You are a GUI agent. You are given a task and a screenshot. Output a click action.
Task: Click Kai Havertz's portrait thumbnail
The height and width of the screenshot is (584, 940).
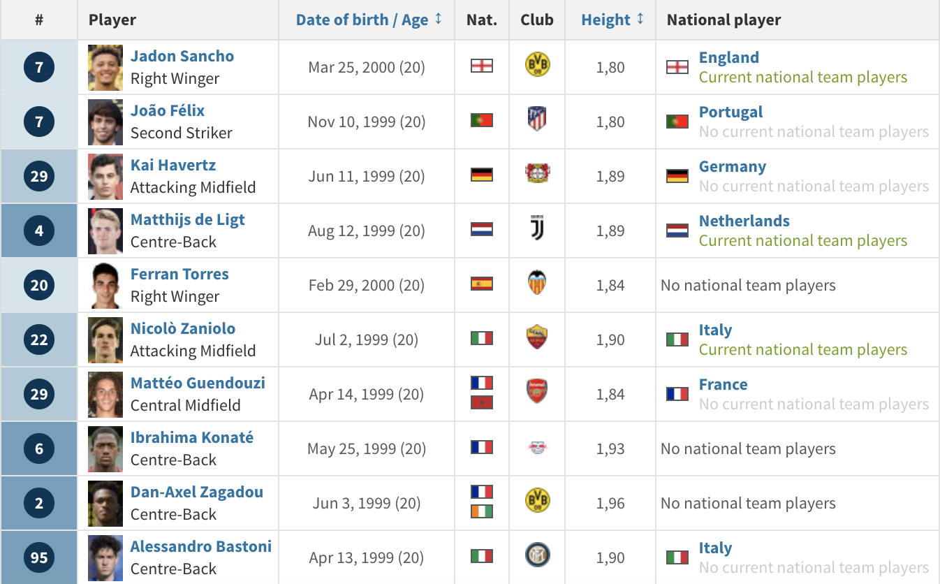click(105, 177)
